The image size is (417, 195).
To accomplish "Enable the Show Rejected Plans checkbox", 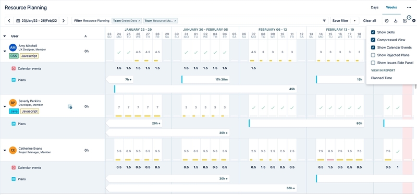I will [373, 55].
